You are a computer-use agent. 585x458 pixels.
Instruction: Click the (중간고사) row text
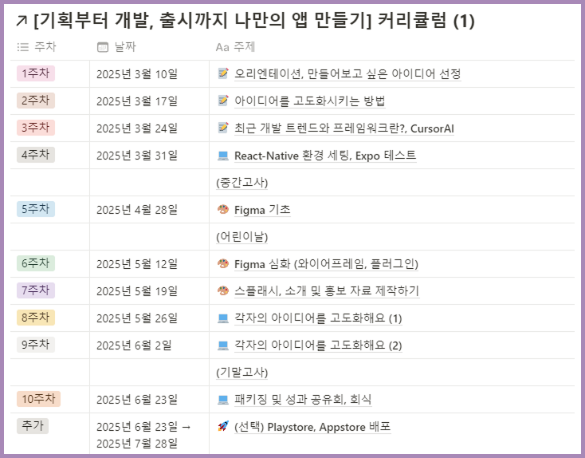(x=241, y=183)
